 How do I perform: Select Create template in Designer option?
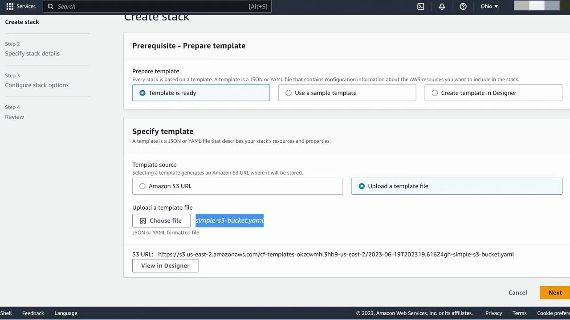tap(435, 93)
